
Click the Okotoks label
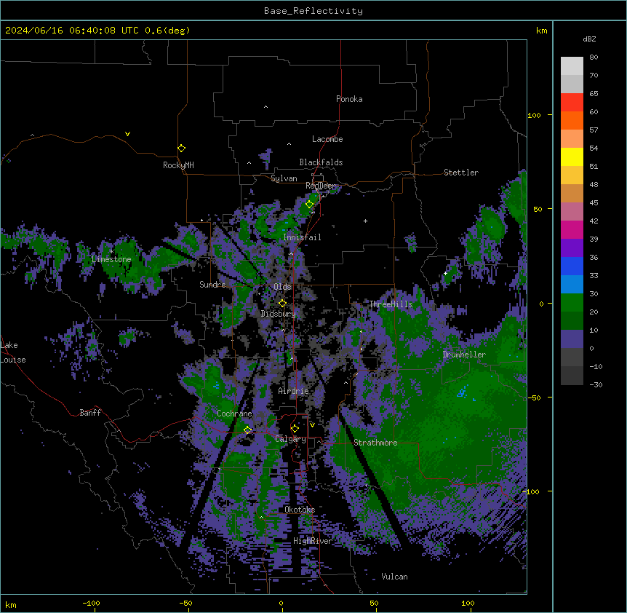[x=300, y=510]
